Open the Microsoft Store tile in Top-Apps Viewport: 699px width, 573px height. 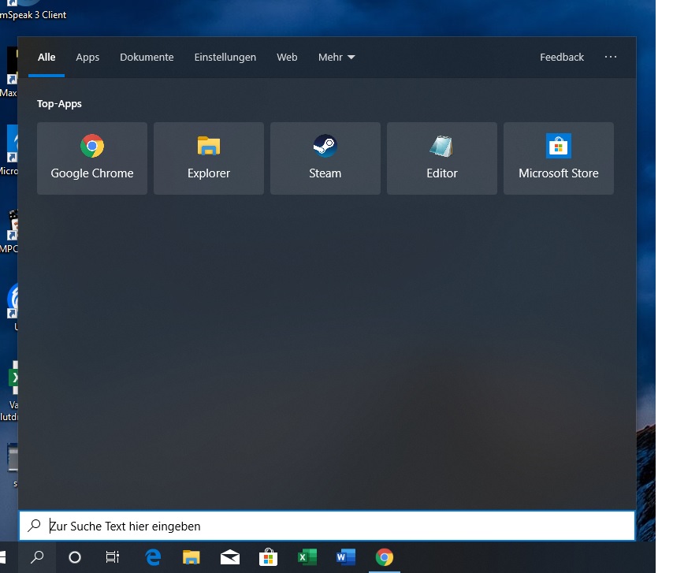pos(559,158)
